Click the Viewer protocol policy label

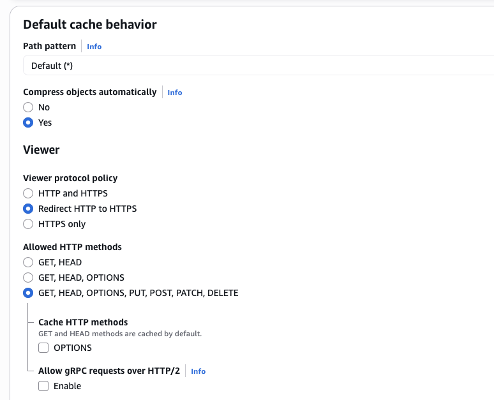pyautogui.click(x=70, y=178)
